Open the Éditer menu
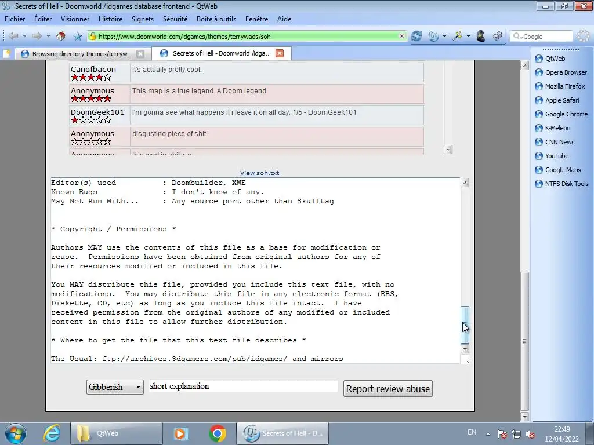This screenshot has width=594, height=445. pos(43,19)
